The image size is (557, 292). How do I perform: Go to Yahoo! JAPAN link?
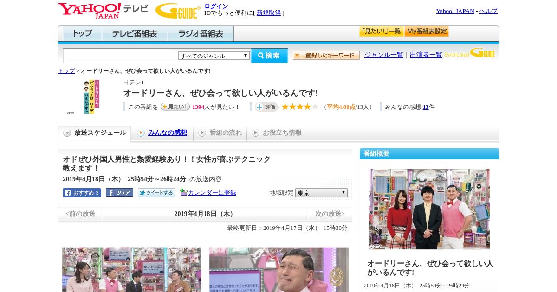455,11
